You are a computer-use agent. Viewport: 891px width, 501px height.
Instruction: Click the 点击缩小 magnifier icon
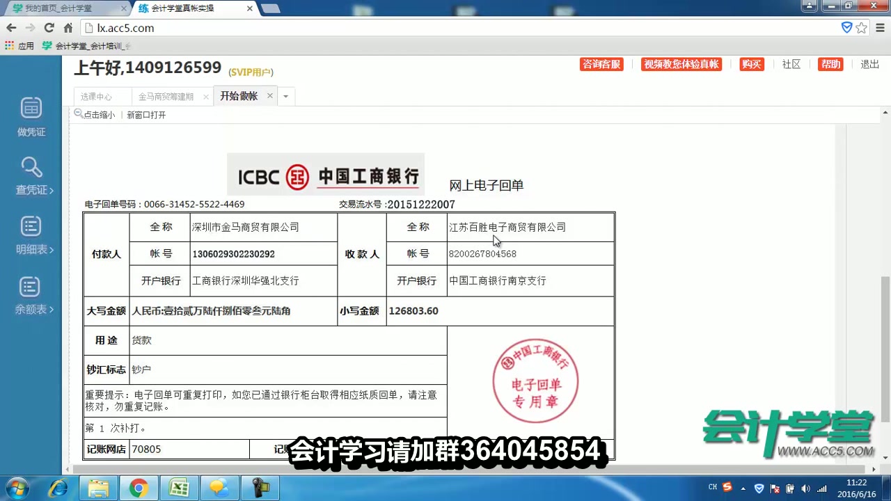[79, 113]
